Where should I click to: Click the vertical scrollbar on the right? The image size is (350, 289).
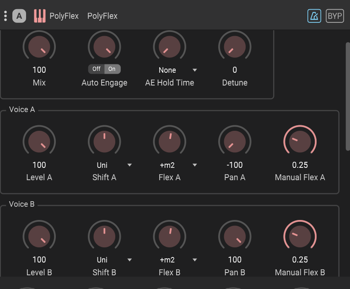[x=347, y=96]
